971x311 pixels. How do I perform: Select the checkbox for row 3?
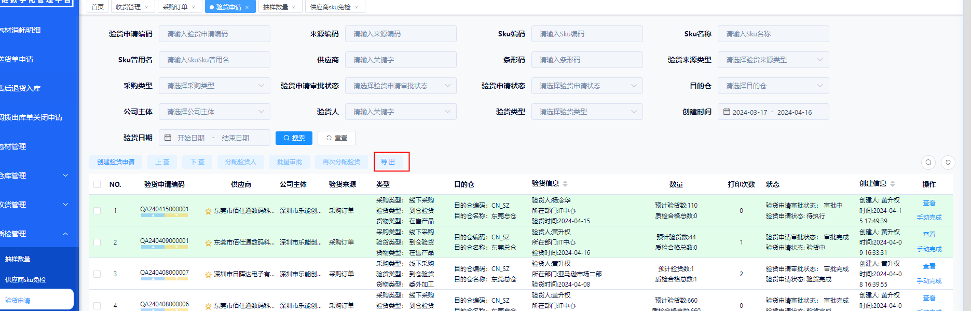point(97,274)
